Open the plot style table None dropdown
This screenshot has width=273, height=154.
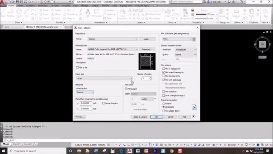(177, 39)
